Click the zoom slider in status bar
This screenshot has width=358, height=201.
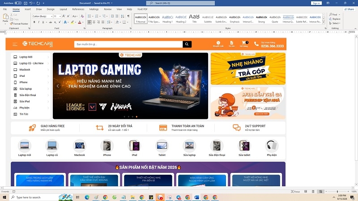tap(337, 192)
